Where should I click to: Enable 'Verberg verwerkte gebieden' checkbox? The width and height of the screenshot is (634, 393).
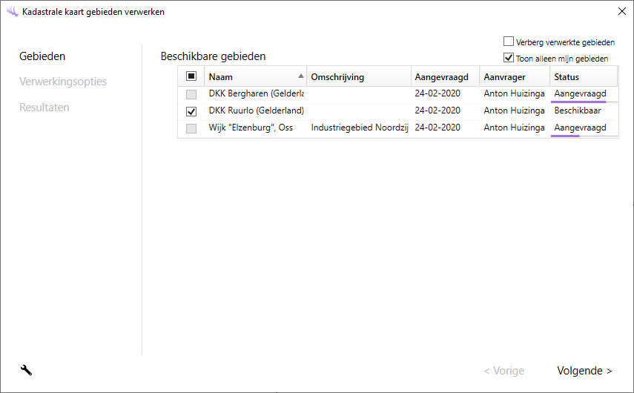pyautogui.click(x=509, y=42)
